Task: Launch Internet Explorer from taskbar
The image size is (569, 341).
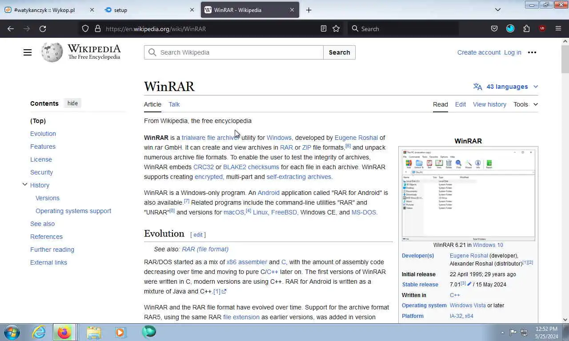Action: pos(39,332)
